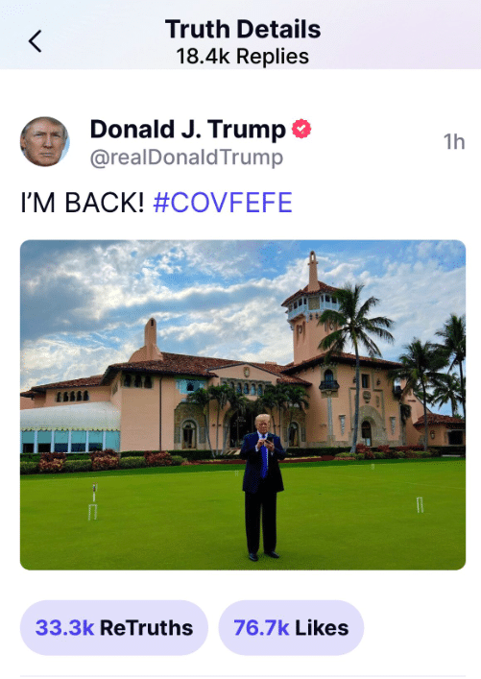Click the 1h timestamp
This screenshot has width=481, height=679.
[454, 142]
